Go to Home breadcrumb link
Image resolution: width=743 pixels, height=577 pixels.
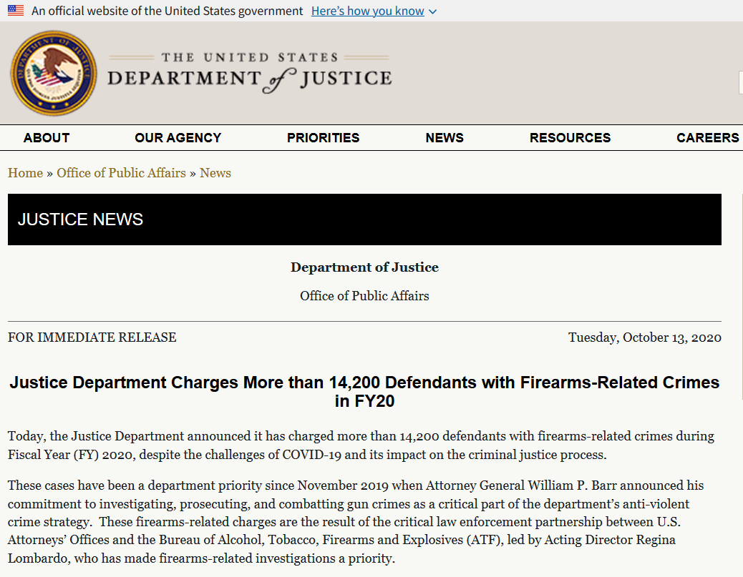[x=25, y=173]
